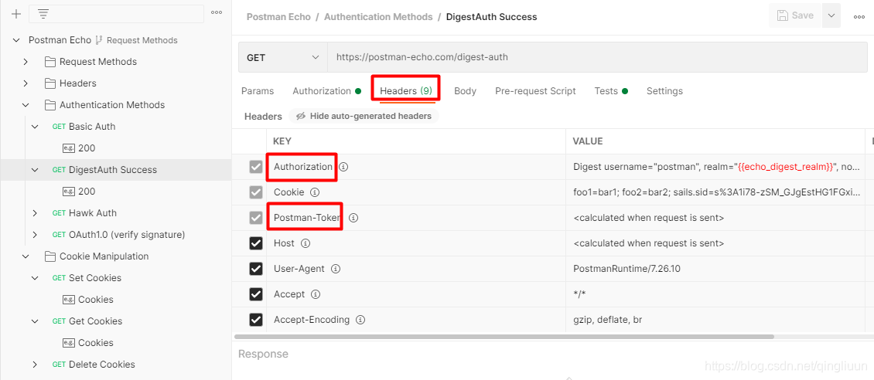
Task: Click Headers folder icon in sidebar
Action: 50,83
